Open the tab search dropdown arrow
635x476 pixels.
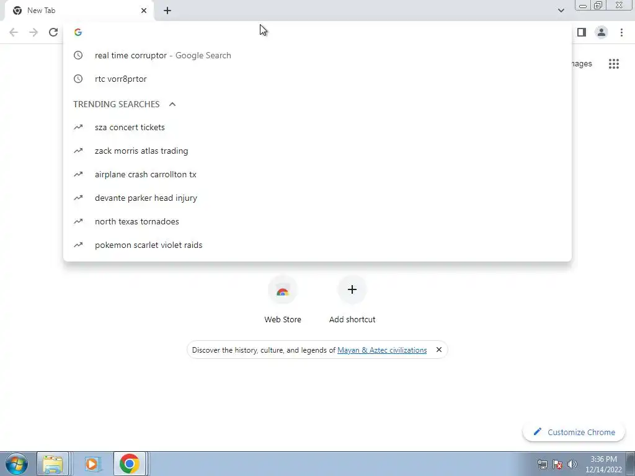click(x=561, y=11)
